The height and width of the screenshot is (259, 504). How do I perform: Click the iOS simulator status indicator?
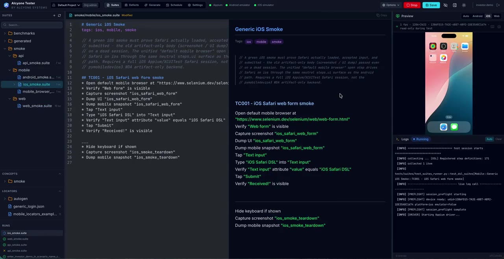coord(263,5)
